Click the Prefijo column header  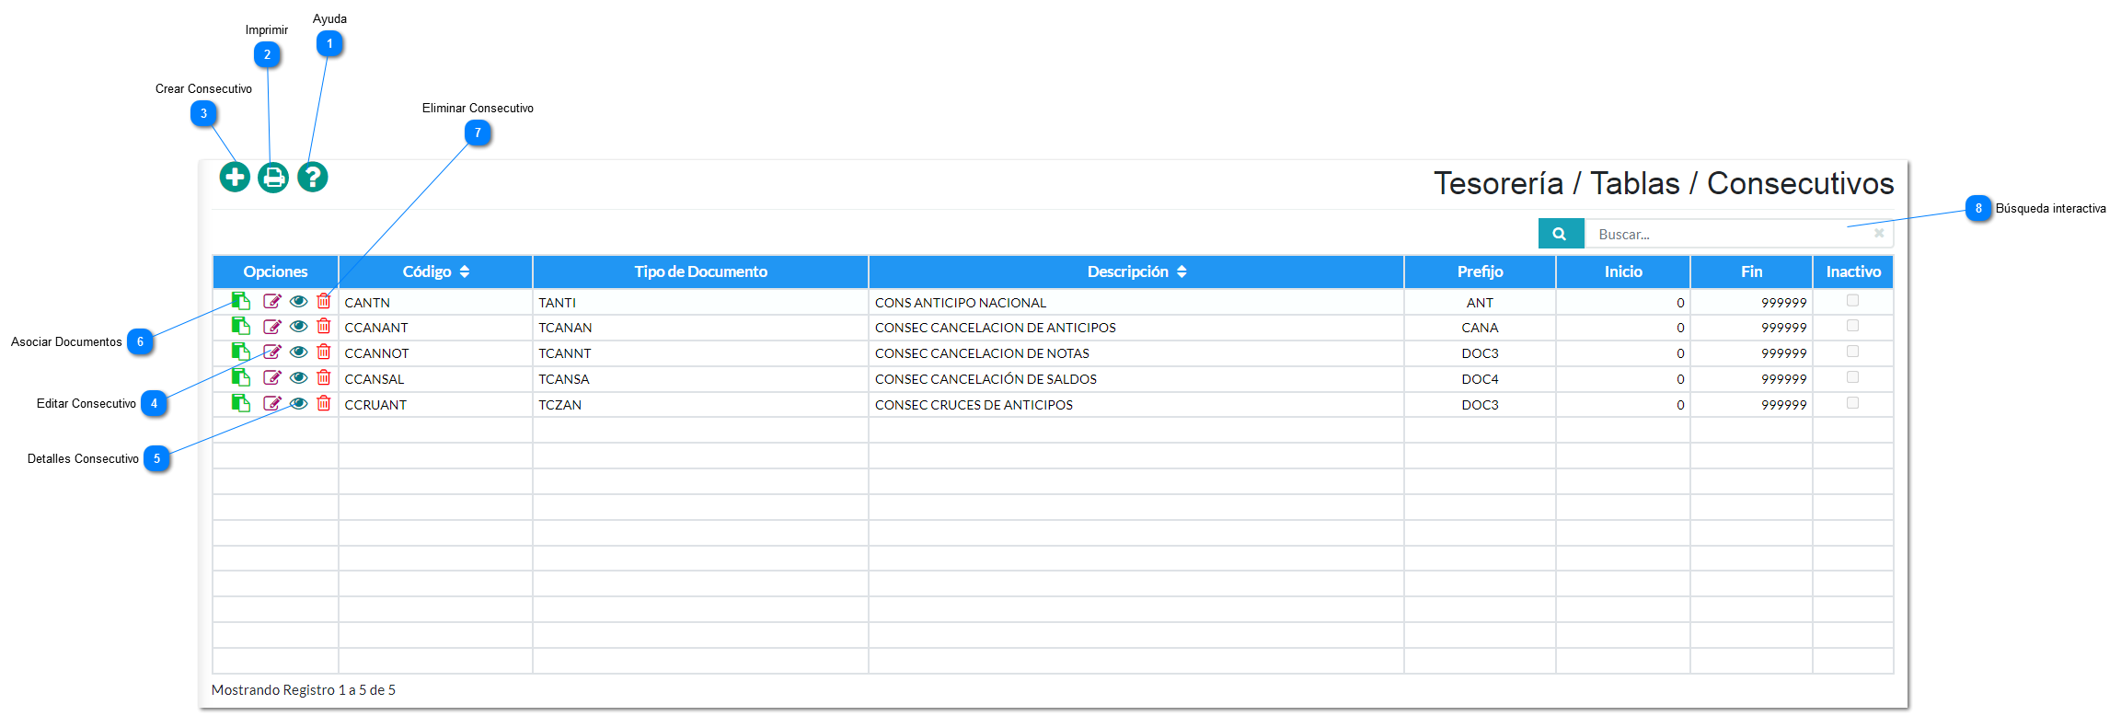1480,271
